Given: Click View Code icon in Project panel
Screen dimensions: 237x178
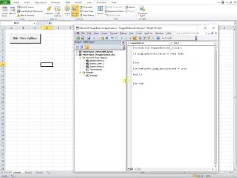Looking at the screenshot, I should [77, 47].
